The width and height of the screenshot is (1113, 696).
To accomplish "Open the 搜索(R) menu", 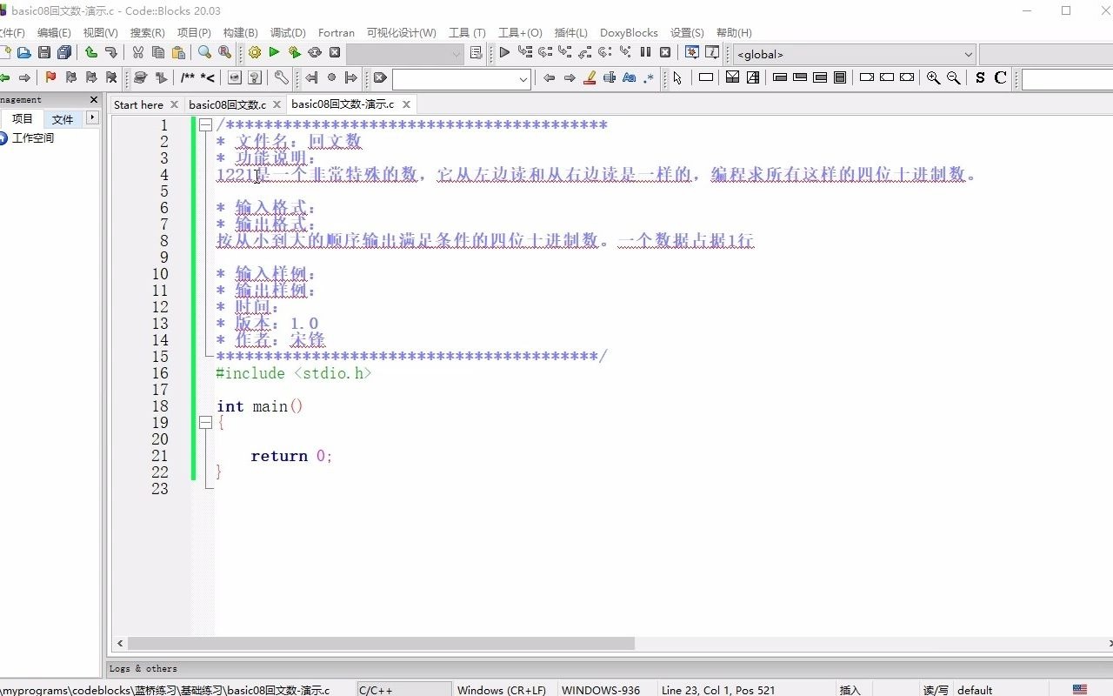I will click(x=147, y=33).
